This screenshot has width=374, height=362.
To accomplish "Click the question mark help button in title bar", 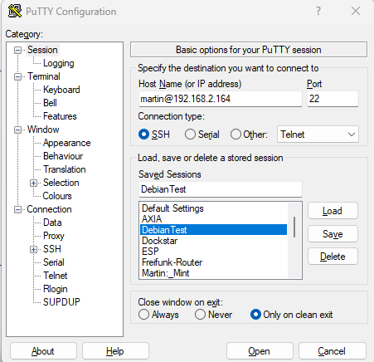I will coord(318,11).
